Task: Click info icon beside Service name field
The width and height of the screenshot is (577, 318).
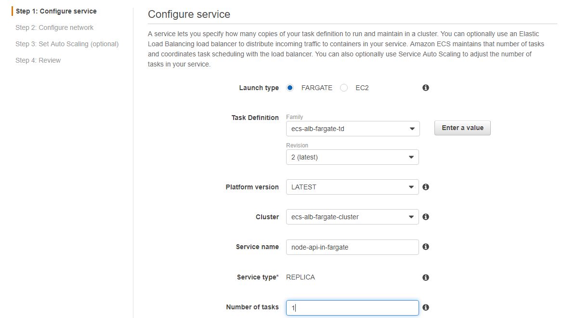Action: point(426,247)
